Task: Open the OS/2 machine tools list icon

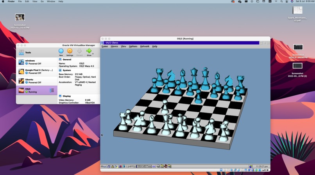Action: coord(52,90)
